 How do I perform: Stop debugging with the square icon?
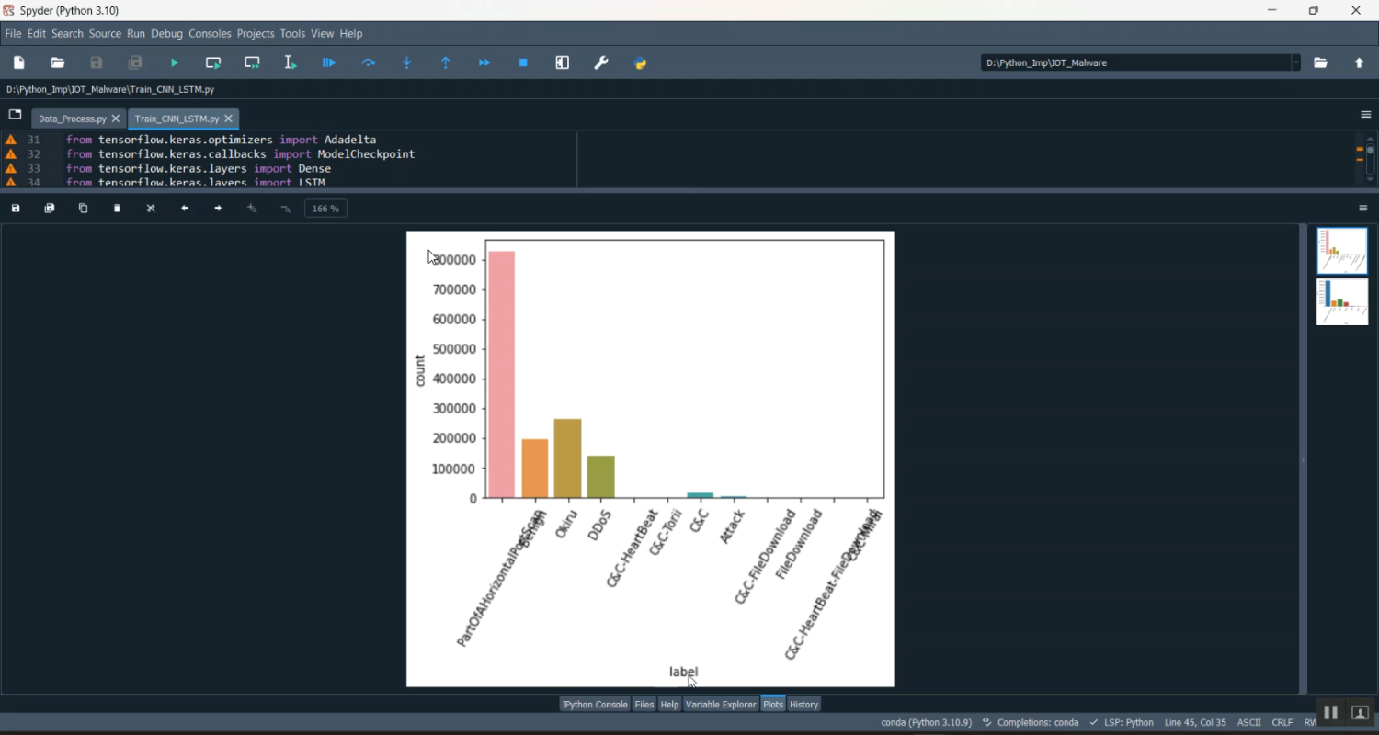(x=523, y=63)
